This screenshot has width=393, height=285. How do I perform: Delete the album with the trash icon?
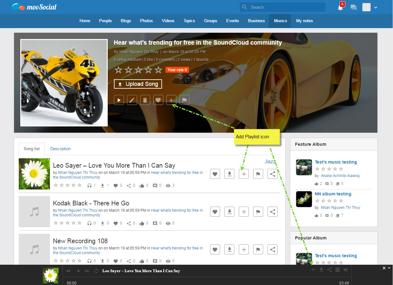[x=145, y=100]
